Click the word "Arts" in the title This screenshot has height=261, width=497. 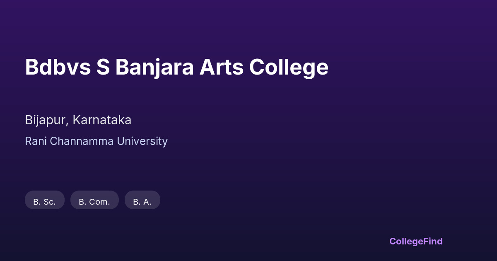(x=222, y=67)
